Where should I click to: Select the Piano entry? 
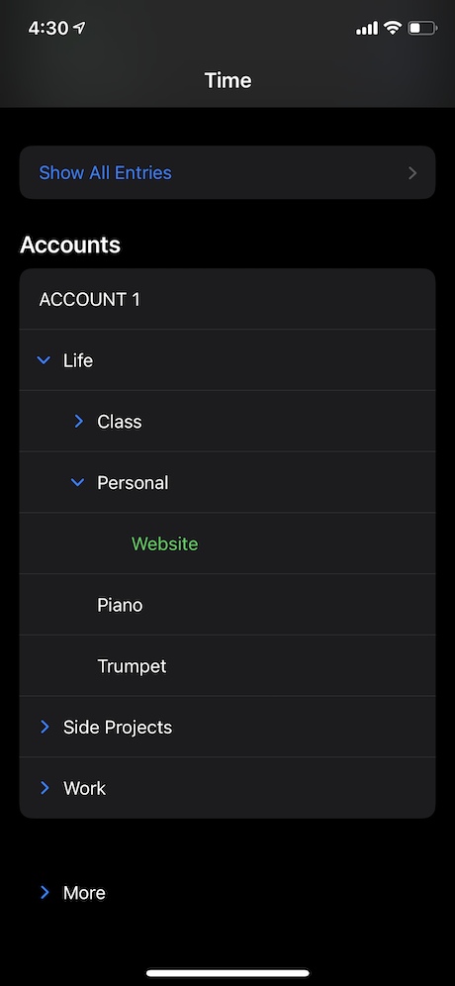click(120, 606)
